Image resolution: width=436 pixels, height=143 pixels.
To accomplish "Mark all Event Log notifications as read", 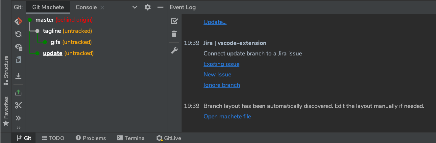I will click(x=175, y=21).
